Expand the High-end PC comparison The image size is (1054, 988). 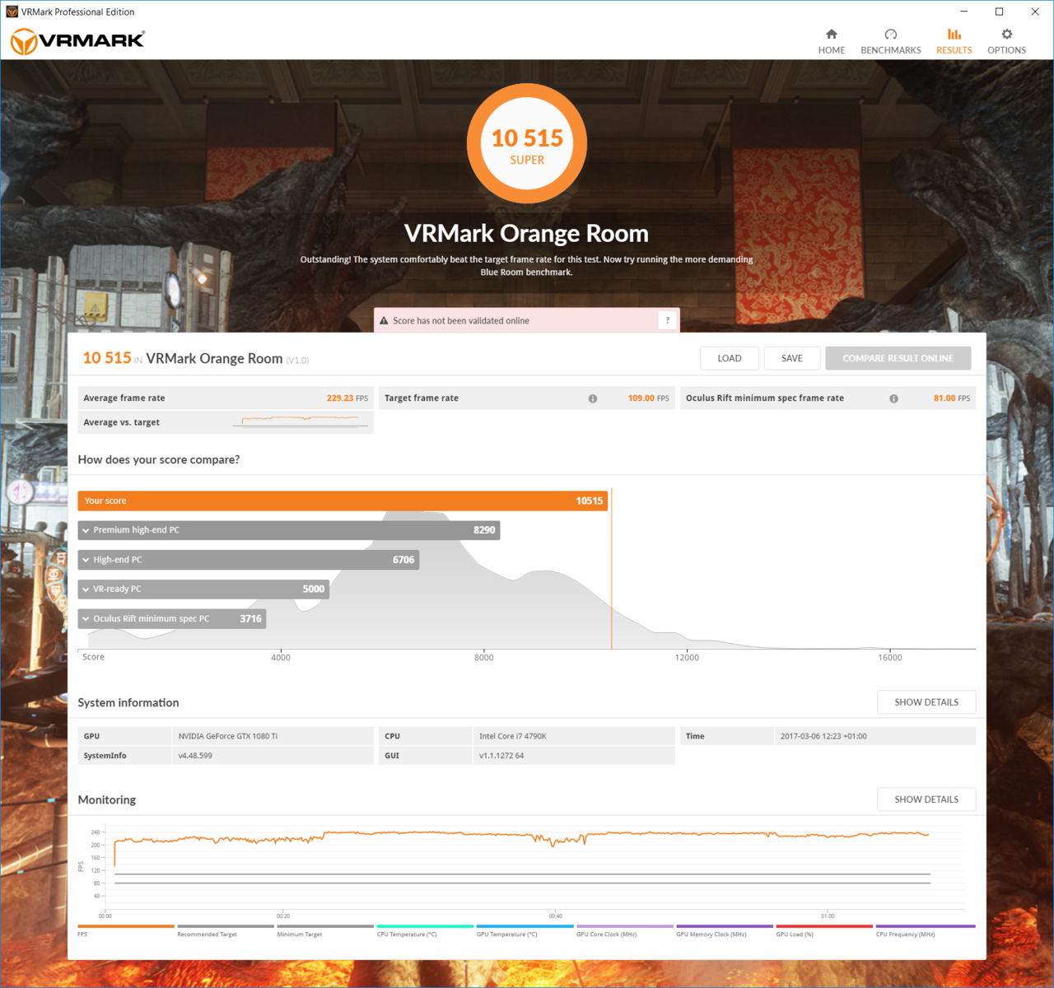[x=249, y=560]
